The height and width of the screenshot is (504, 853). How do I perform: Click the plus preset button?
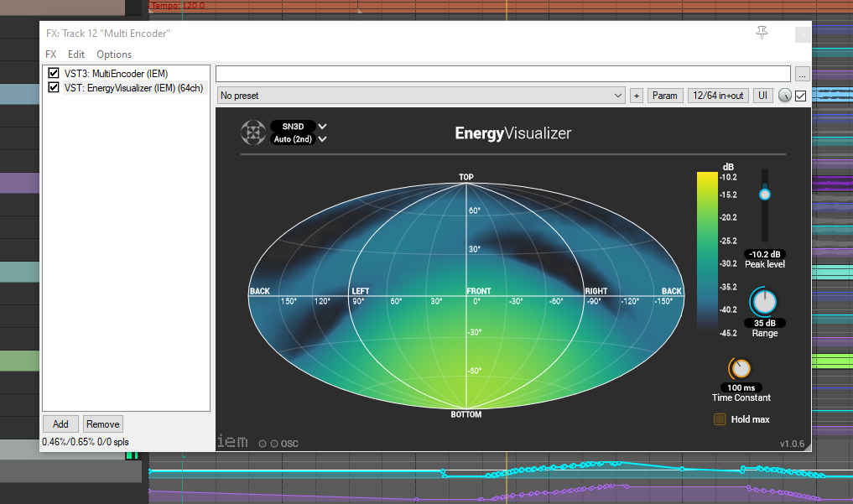[x=636, y=96]
